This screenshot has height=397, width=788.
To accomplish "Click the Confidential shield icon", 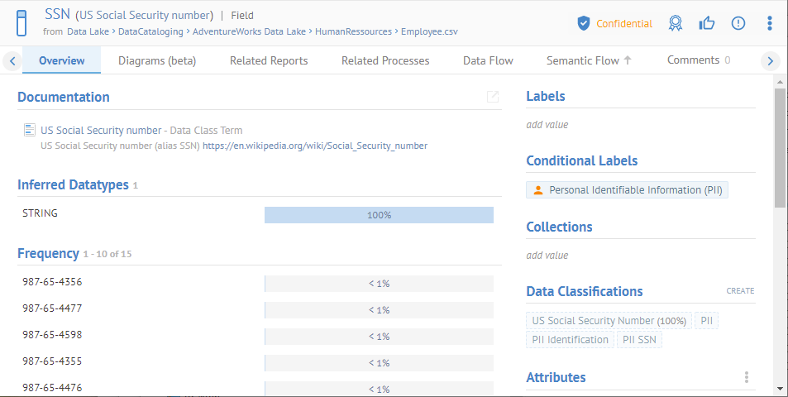I will [x=584, y=23].
